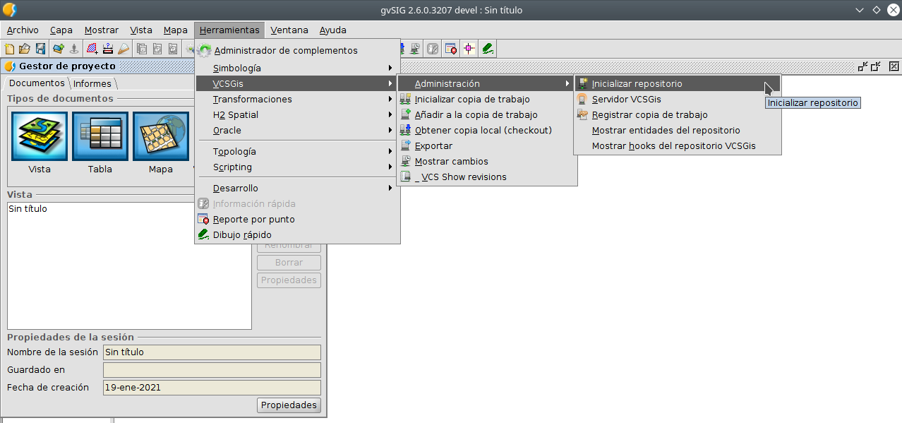
Task: Click the Nombre de la sesión field
Action: pyautogui.click(x=212, y=352)
